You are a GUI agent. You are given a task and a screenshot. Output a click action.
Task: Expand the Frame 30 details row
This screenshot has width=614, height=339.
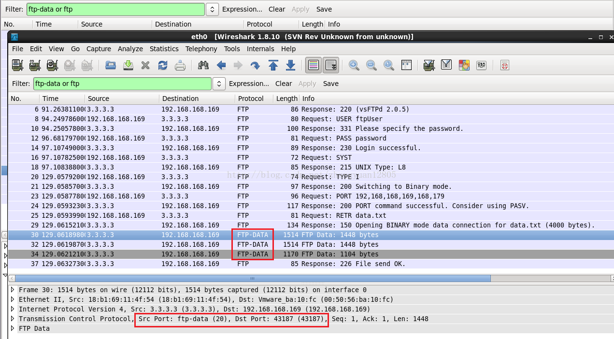[x=13, y=290]
